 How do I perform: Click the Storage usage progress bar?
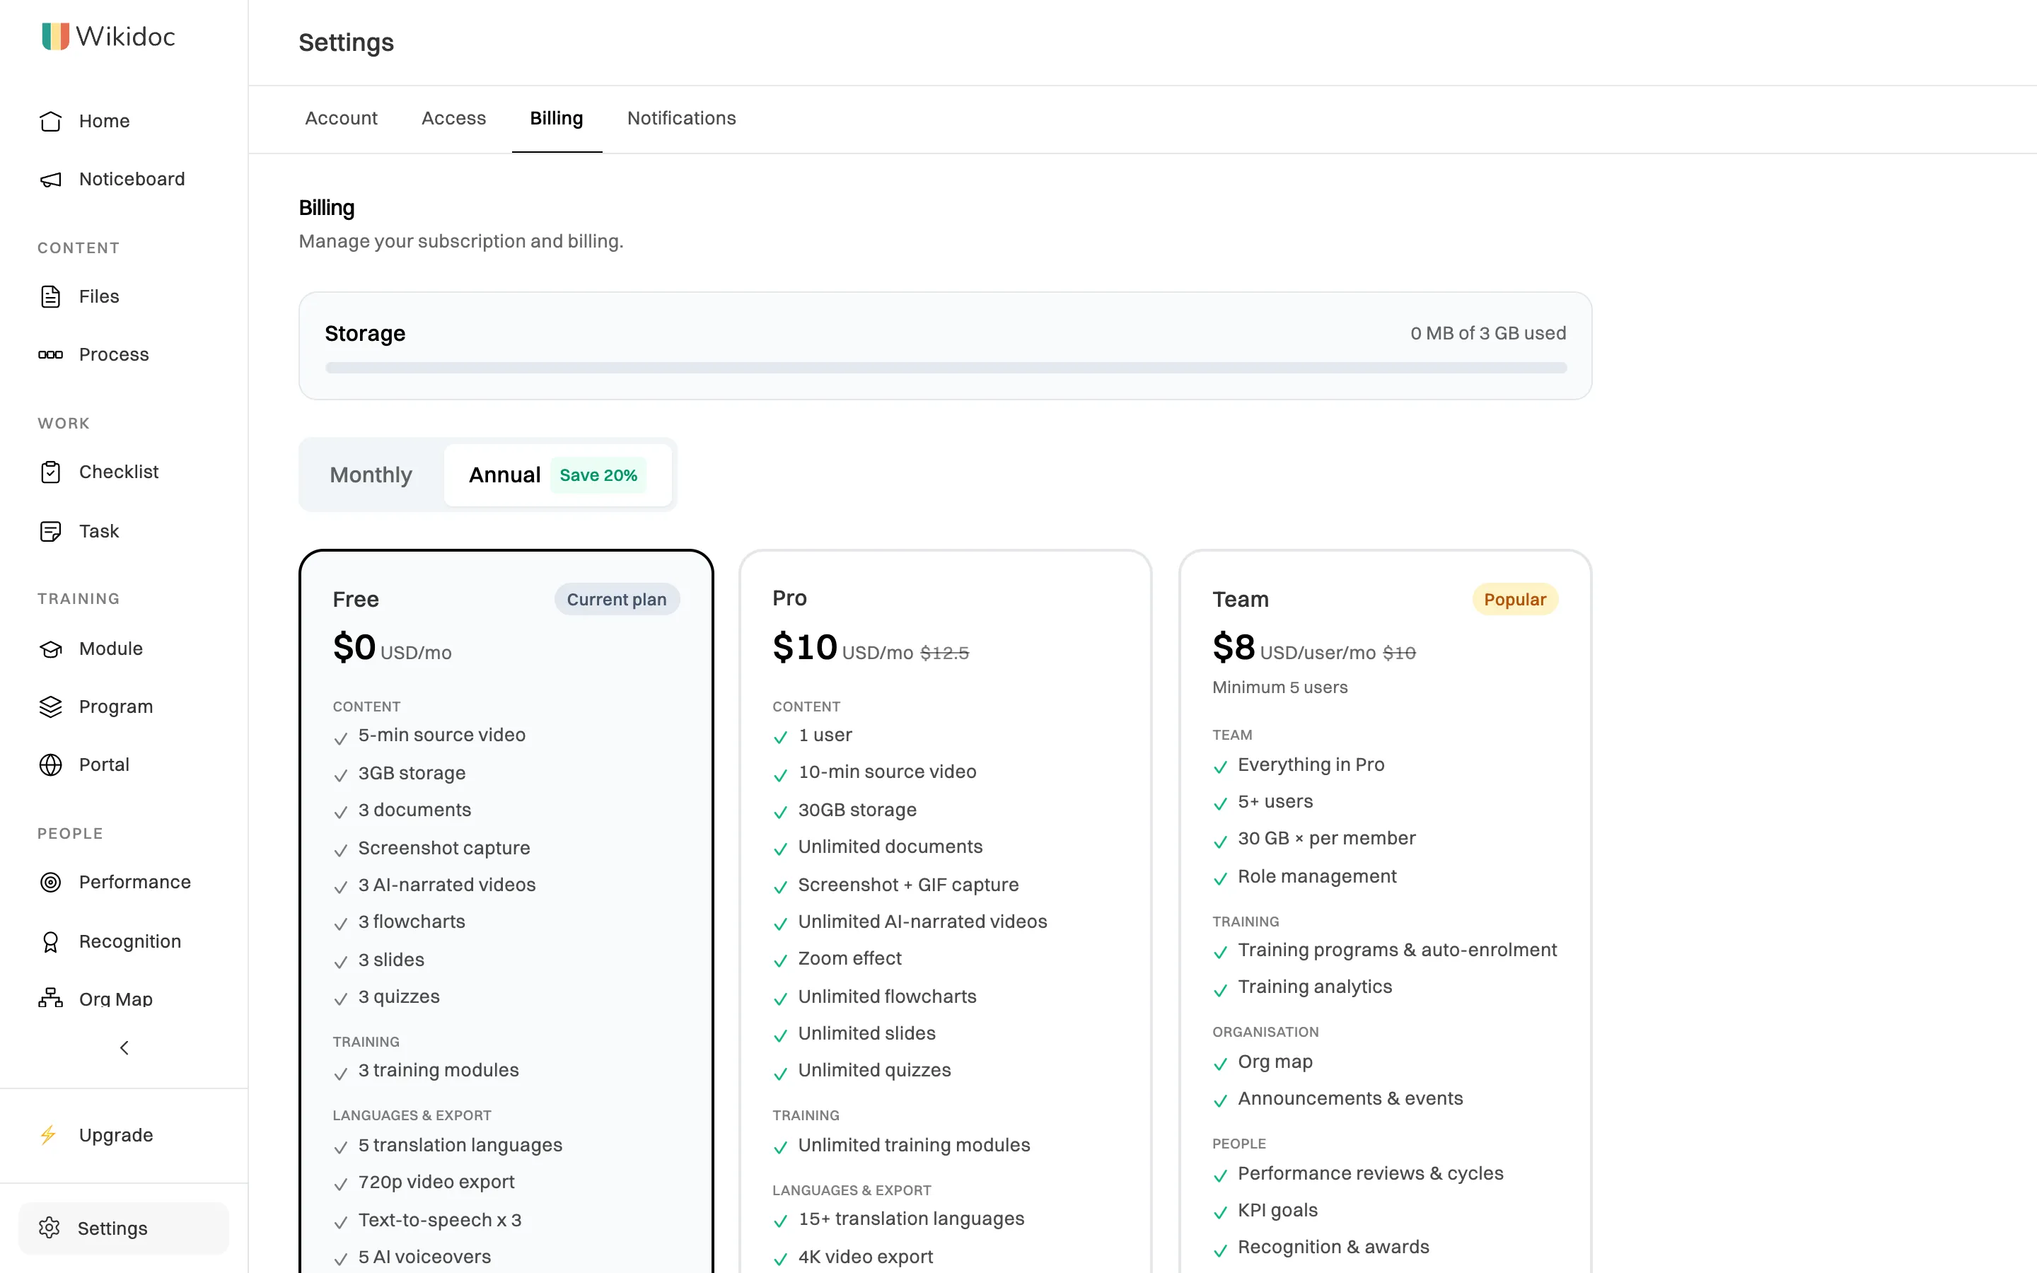pos(946,368)
